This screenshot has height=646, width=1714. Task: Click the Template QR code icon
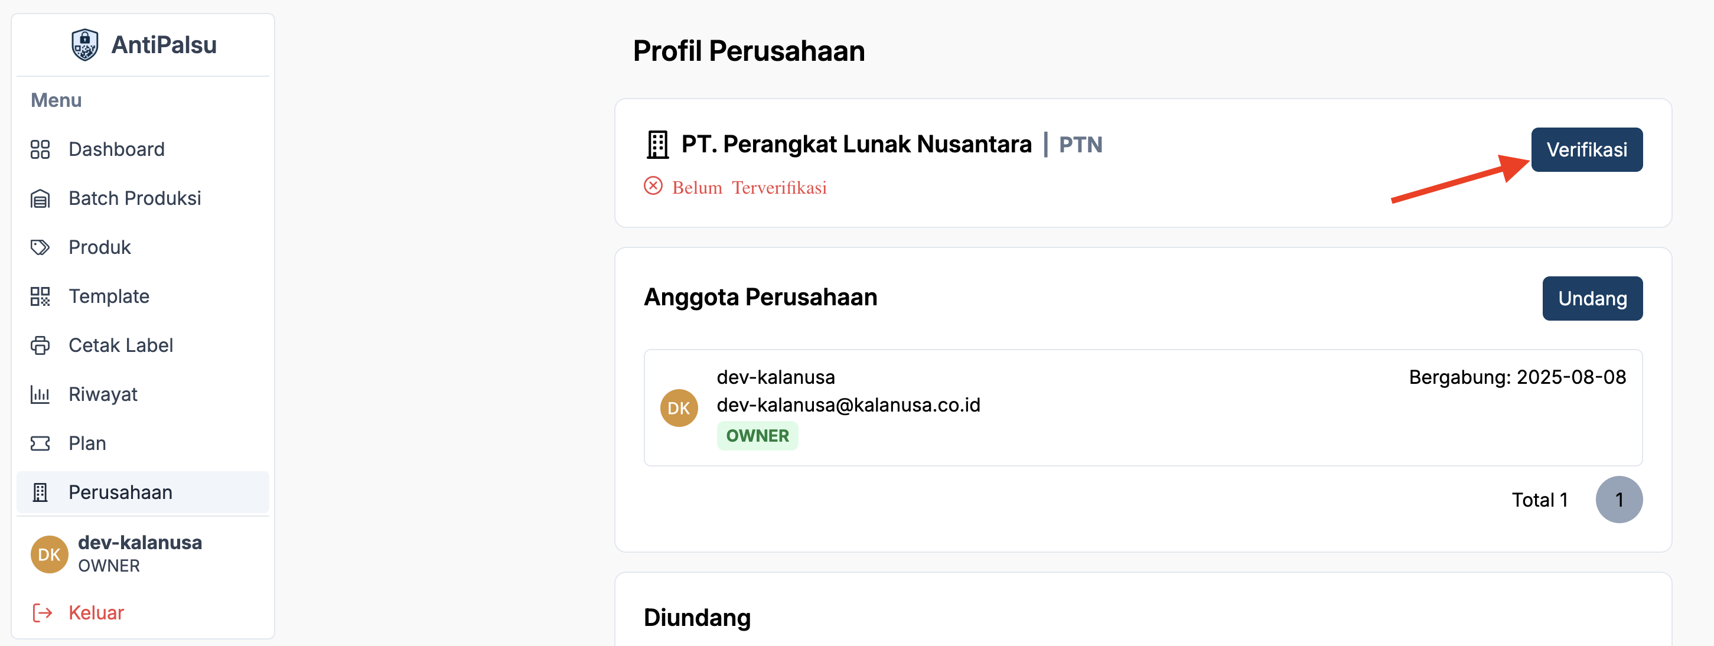(40, 296)
